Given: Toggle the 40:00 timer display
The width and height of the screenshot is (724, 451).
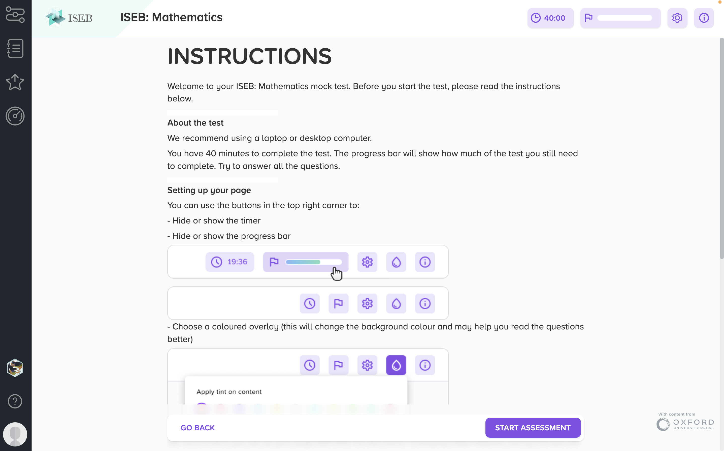Looking at the screenshot, I should pyautogui.click(x=550, y=18).
